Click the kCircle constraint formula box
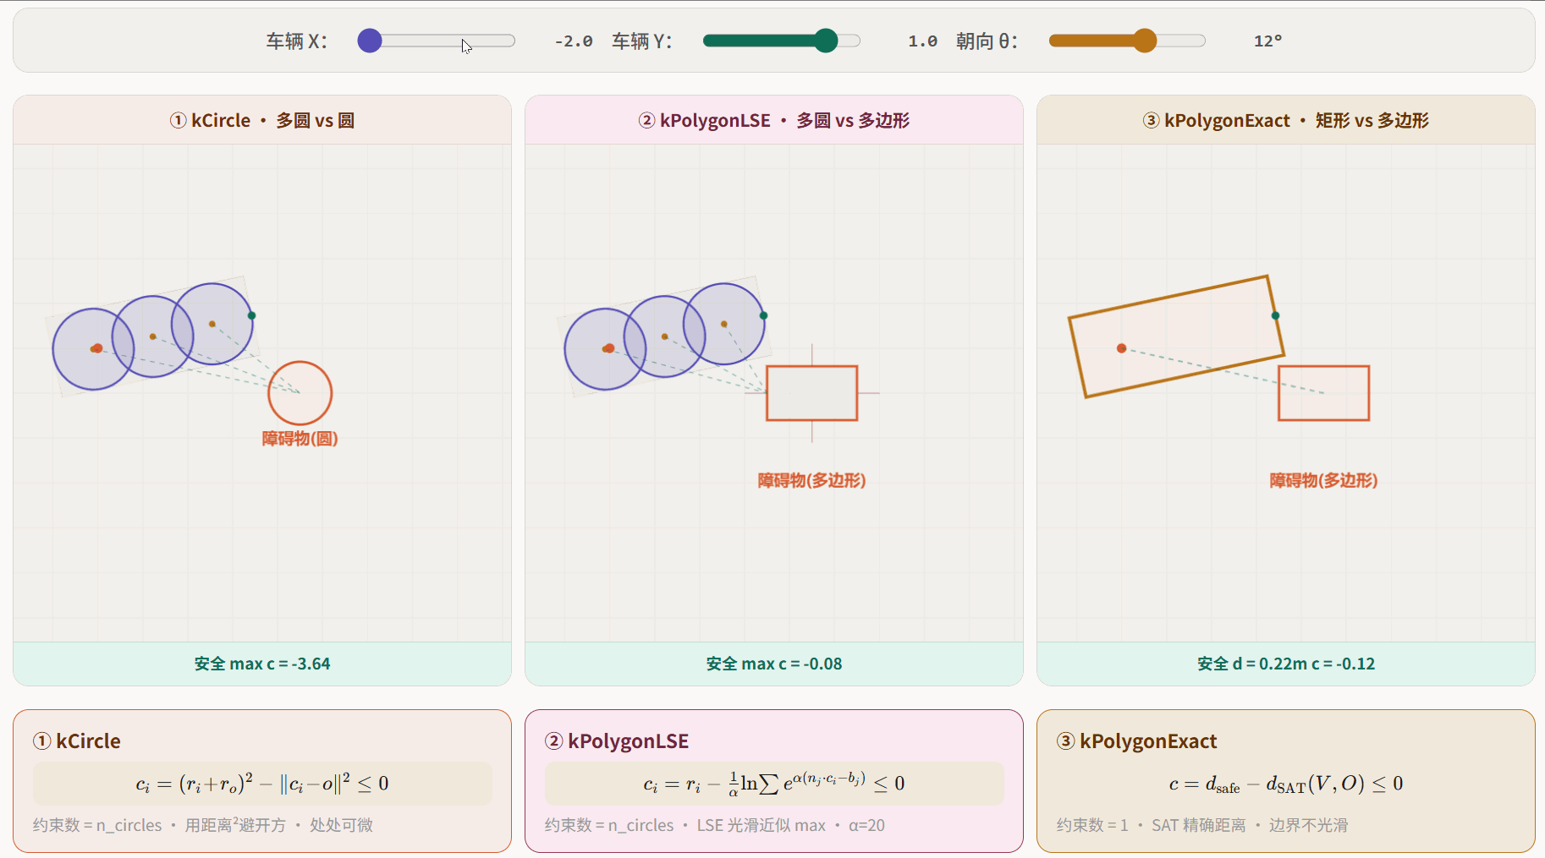The width and height of the screenshot is (1545, 858). pos(262,784)
